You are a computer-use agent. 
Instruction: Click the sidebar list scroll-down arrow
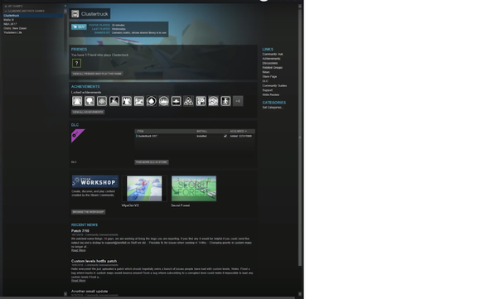65,294
